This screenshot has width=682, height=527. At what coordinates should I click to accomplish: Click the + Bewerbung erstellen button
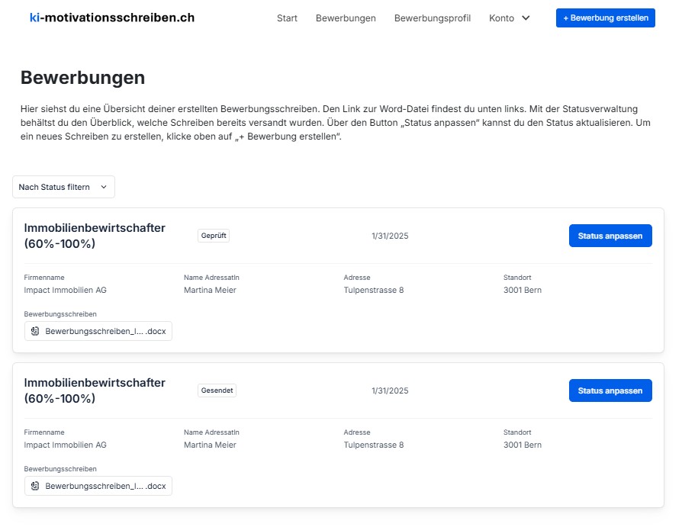605,18
